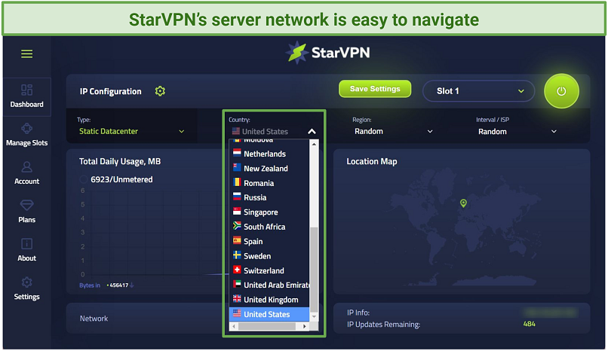Screen dimensions: 608x351
Task: Select United Kingdom from the country list
Action: coord(270,300)
